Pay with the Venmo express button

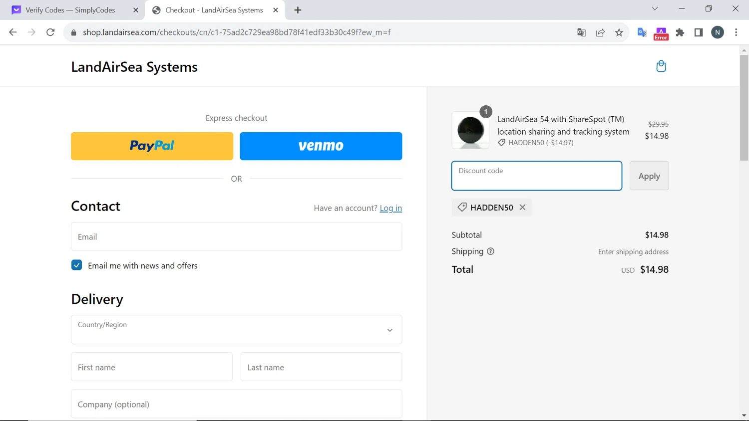[x=321, y=146]
